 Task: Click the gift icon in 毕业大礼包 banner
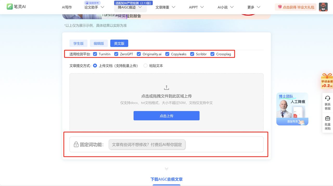coord(280,7)
